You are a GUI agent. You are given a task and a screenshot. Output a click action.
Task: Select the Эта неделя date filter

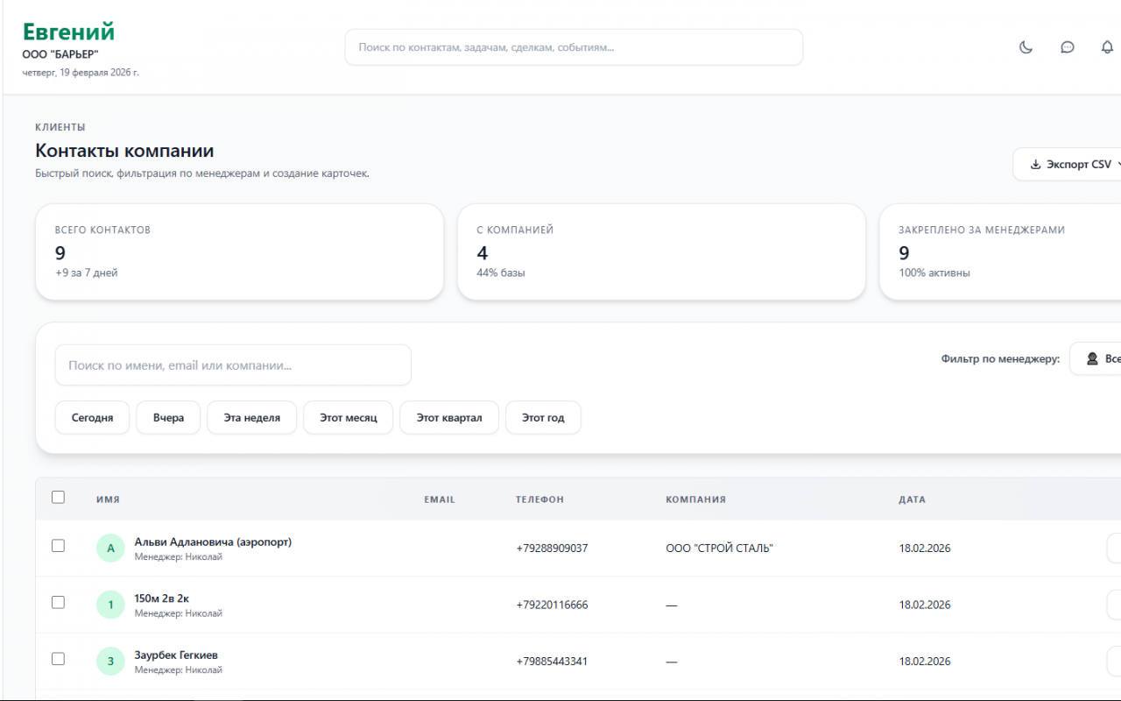pyautogui.click(x=252, y=418)
